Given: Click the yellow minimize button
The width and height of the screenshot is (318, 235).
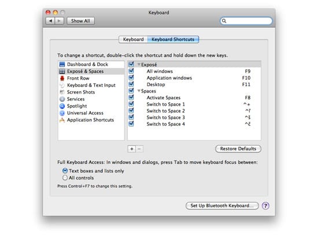Looking at the screenshot, I should coord(56,13).
